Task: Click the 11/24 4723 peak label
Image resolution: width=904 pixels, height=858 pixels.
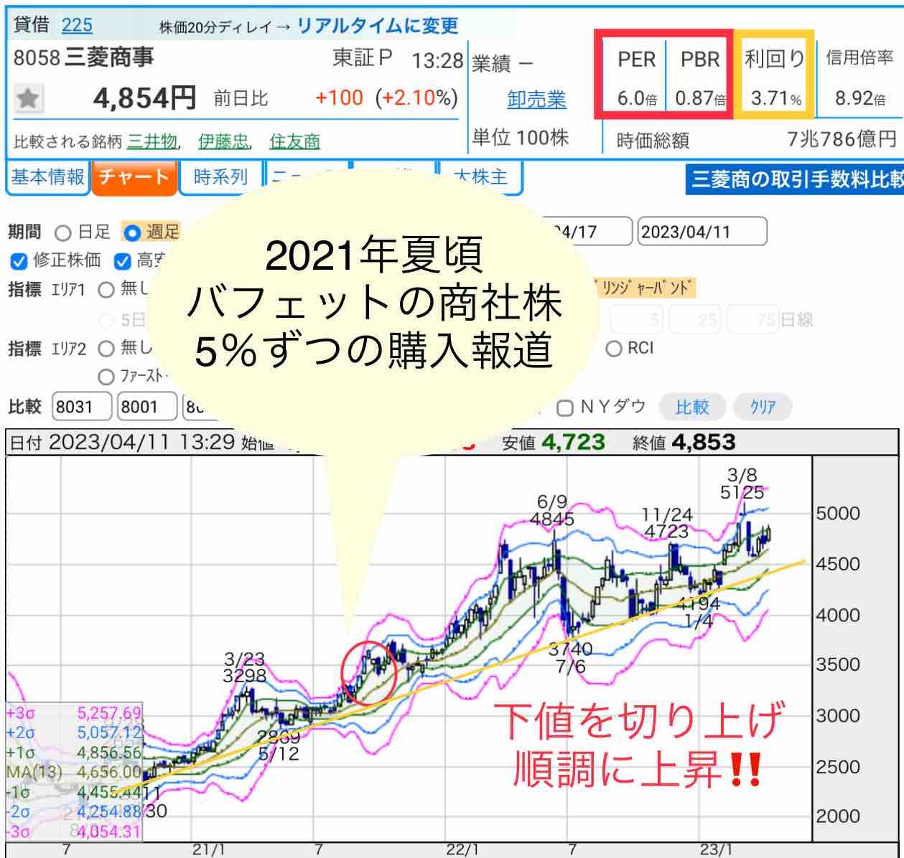Action: pyautogui.click(x=666, y=523)
